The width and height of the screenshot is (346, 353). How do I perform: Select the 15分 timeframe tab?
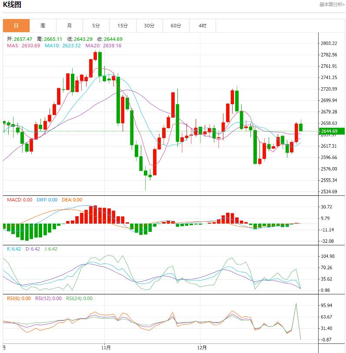[x=123, y=26]
